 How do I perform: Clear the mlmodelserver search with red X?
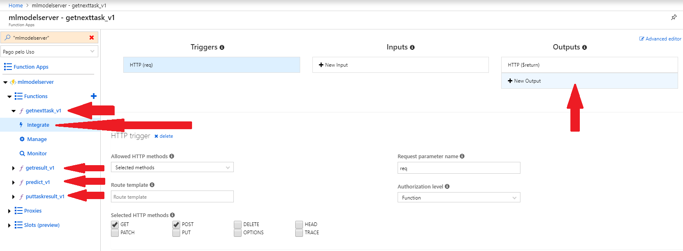(x=92, y=38)
